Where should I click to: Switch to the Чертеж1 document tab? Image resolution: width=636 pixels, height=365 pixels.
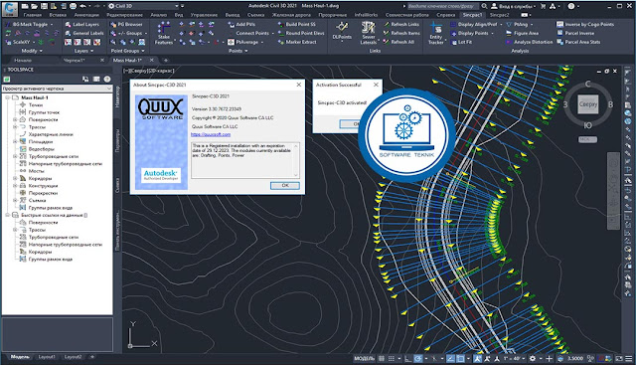pyautogui.click(x=74, y=60)
